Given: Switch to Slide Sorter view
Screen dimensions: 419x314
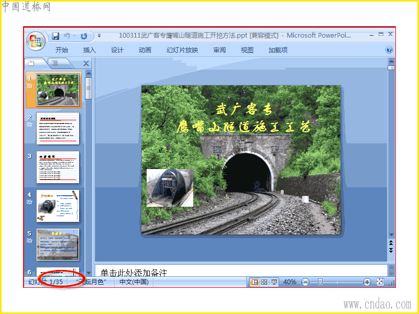Looking at the screenshot, I should click(264, 282).
